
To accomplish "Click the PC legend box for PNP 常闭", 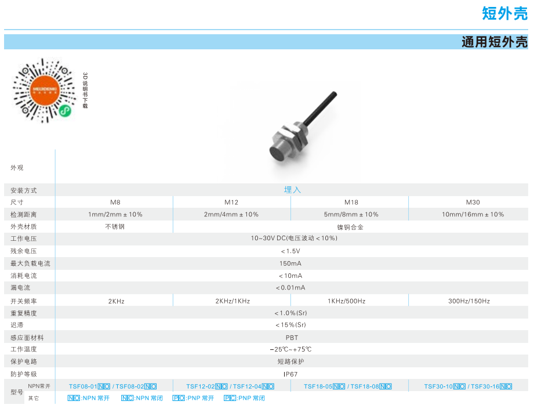I will 230,398.
